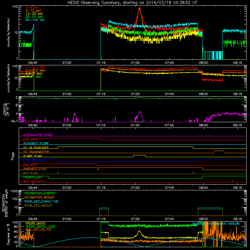Click the REAR_DEC_WEIGHT legend label
Image resolution: width=250 pixels, height=250 pixels.
click(38, 206)
